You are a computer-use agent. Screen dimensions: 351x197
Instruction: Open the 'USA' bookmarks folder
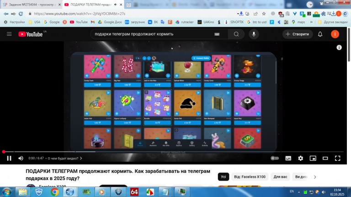pyautogui.click(x=35, y=22)
